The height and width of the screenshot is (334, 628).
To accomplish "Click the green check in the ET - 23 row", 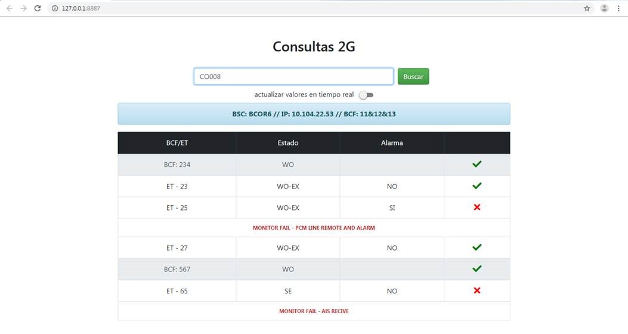I will (x=477, y=186).
